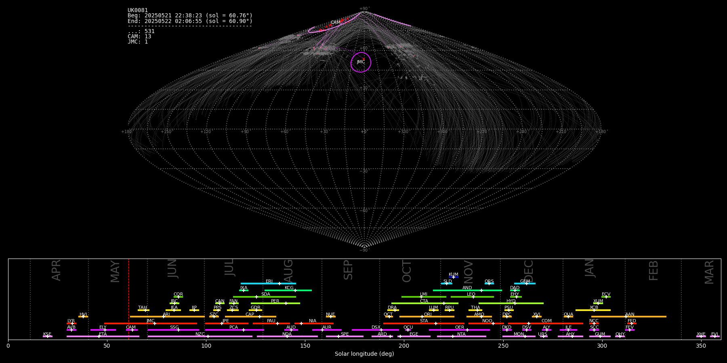
Task: Click the NTA shower label
Action: [461, 334]
